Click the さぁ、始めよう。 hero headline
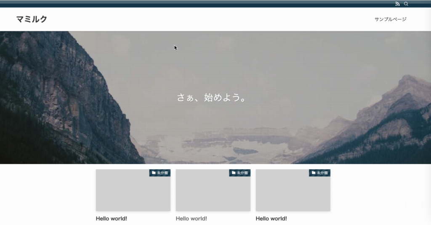Image resolution: width=431 pixels, height=225 pixels. 211,98
